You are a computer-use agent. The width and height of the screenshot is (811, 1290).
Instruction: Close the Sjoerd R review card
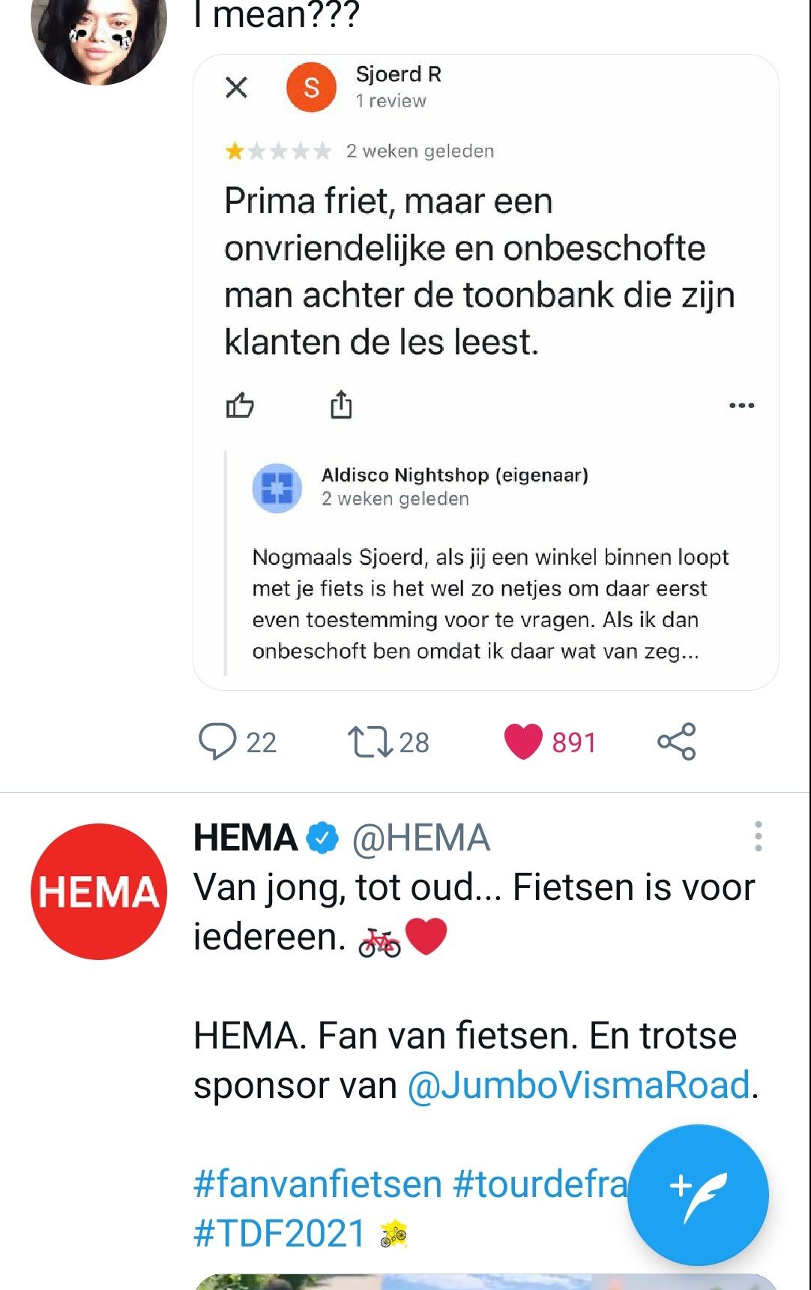(236, 88)
